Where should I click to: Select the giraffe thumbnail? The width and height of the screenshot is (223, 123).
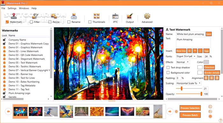pyautogui.click(x=158, y=111)
